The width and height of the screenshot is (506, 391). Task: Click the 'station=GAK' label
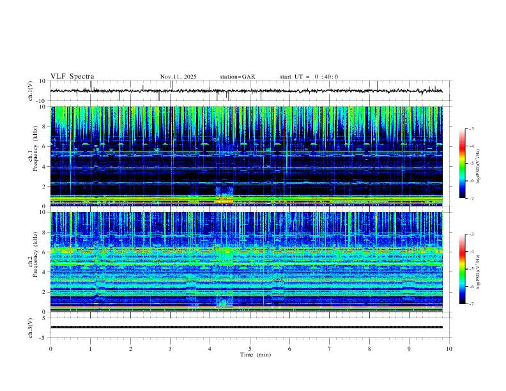coord(238,77)
